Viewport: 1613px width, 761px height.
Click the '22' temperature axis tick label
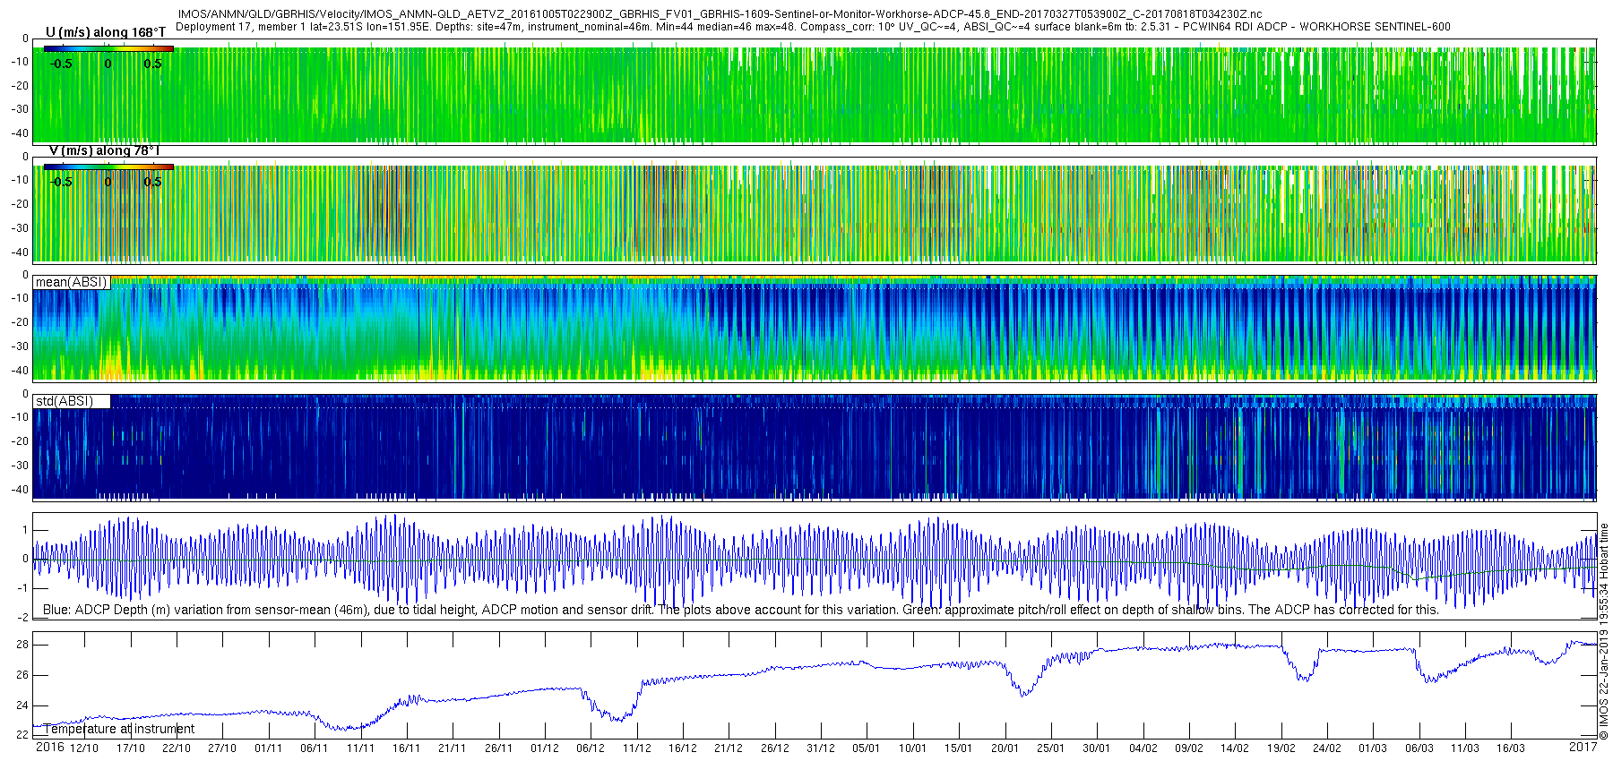tap(22, 735)
